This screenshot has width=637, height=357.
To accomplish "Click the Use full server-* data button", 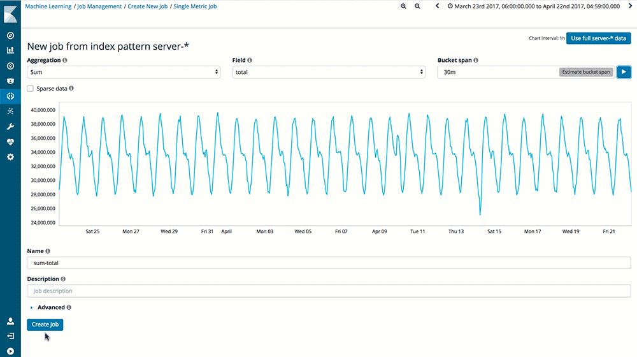I will click(598, 38).
